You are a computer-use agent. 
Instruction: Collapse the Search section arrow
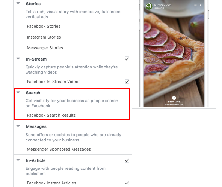[x=18, y=92]
